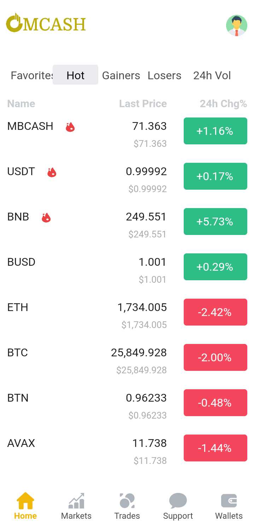Tap the +5.73% badge for BNB
254x523 pixels.
click(215, 222)
